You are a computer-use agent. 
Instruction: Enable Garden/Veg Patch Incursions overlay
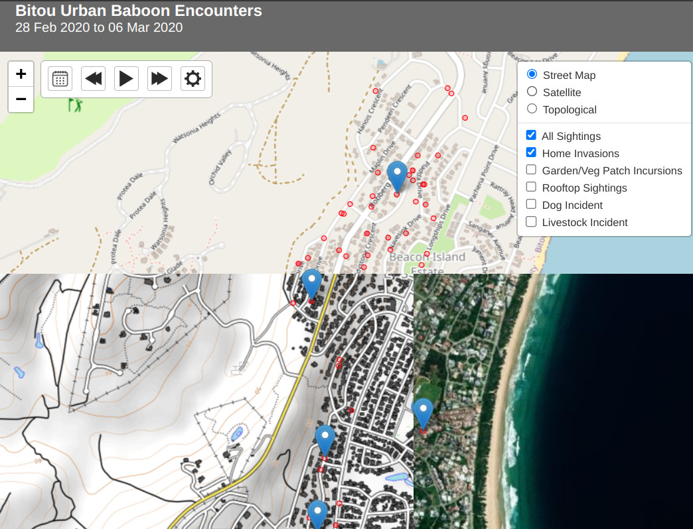click(531, 170)
